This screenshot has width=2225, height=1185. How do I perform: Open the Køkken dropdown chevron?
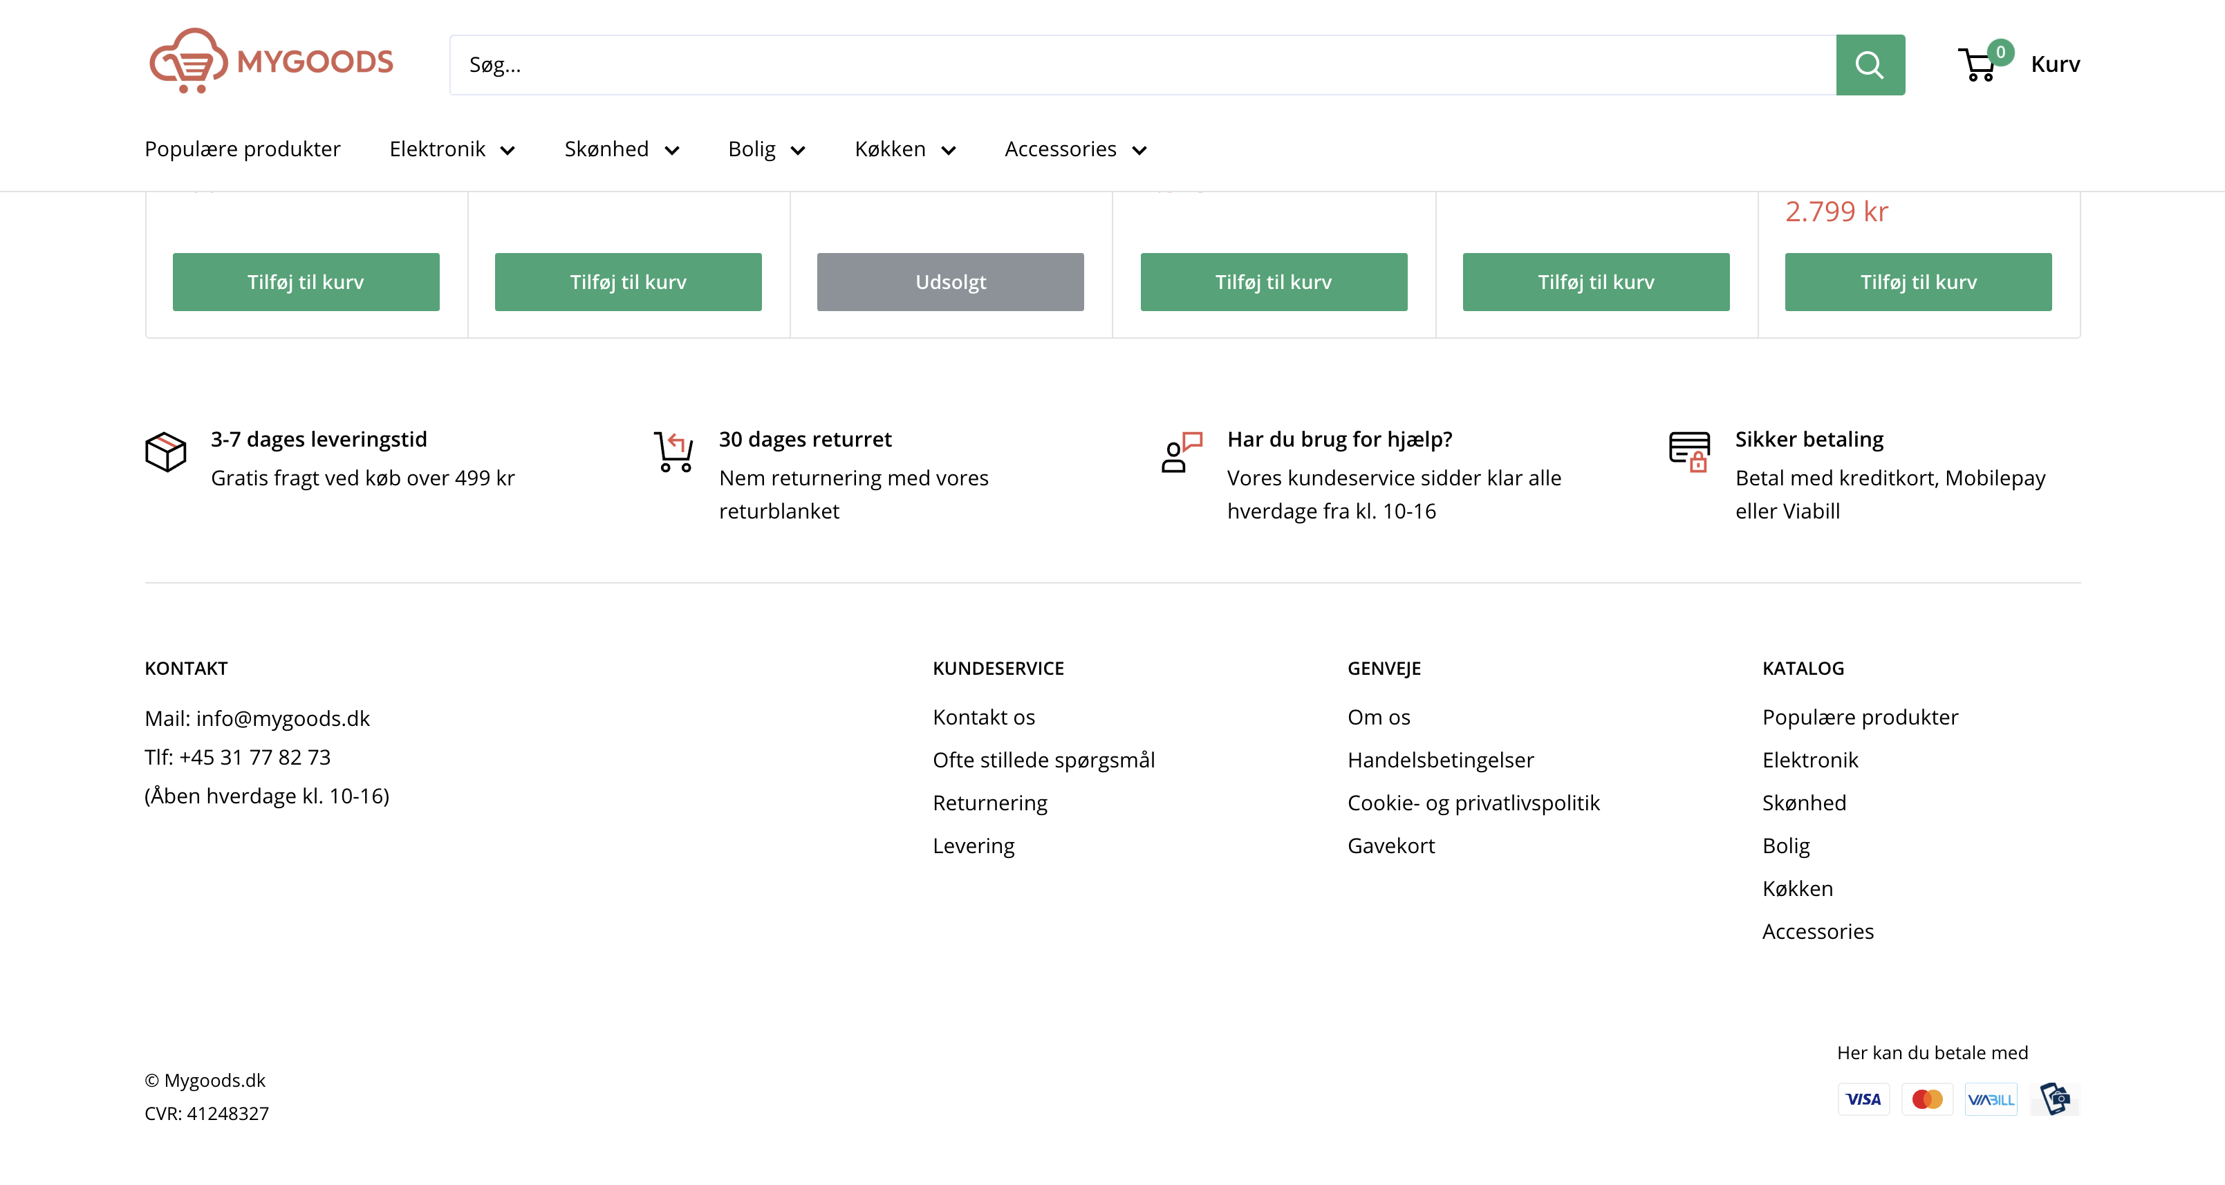pyautogui.click(x=949, y=151)
